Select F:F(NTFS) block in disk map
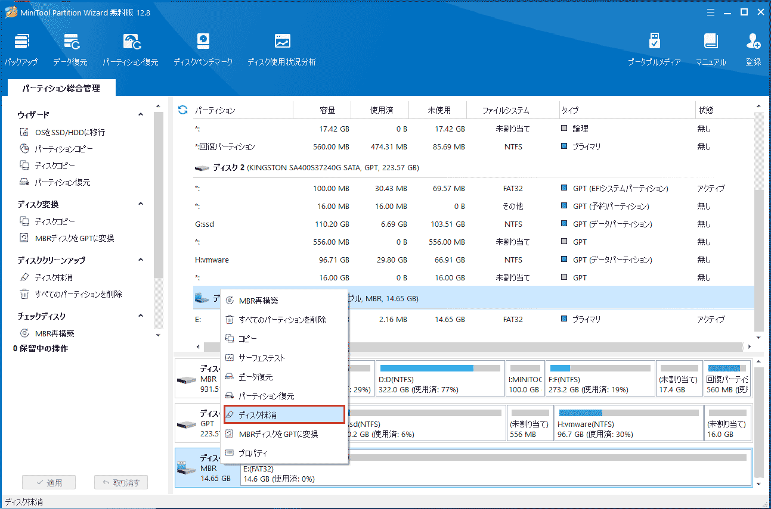 [600, 379]
